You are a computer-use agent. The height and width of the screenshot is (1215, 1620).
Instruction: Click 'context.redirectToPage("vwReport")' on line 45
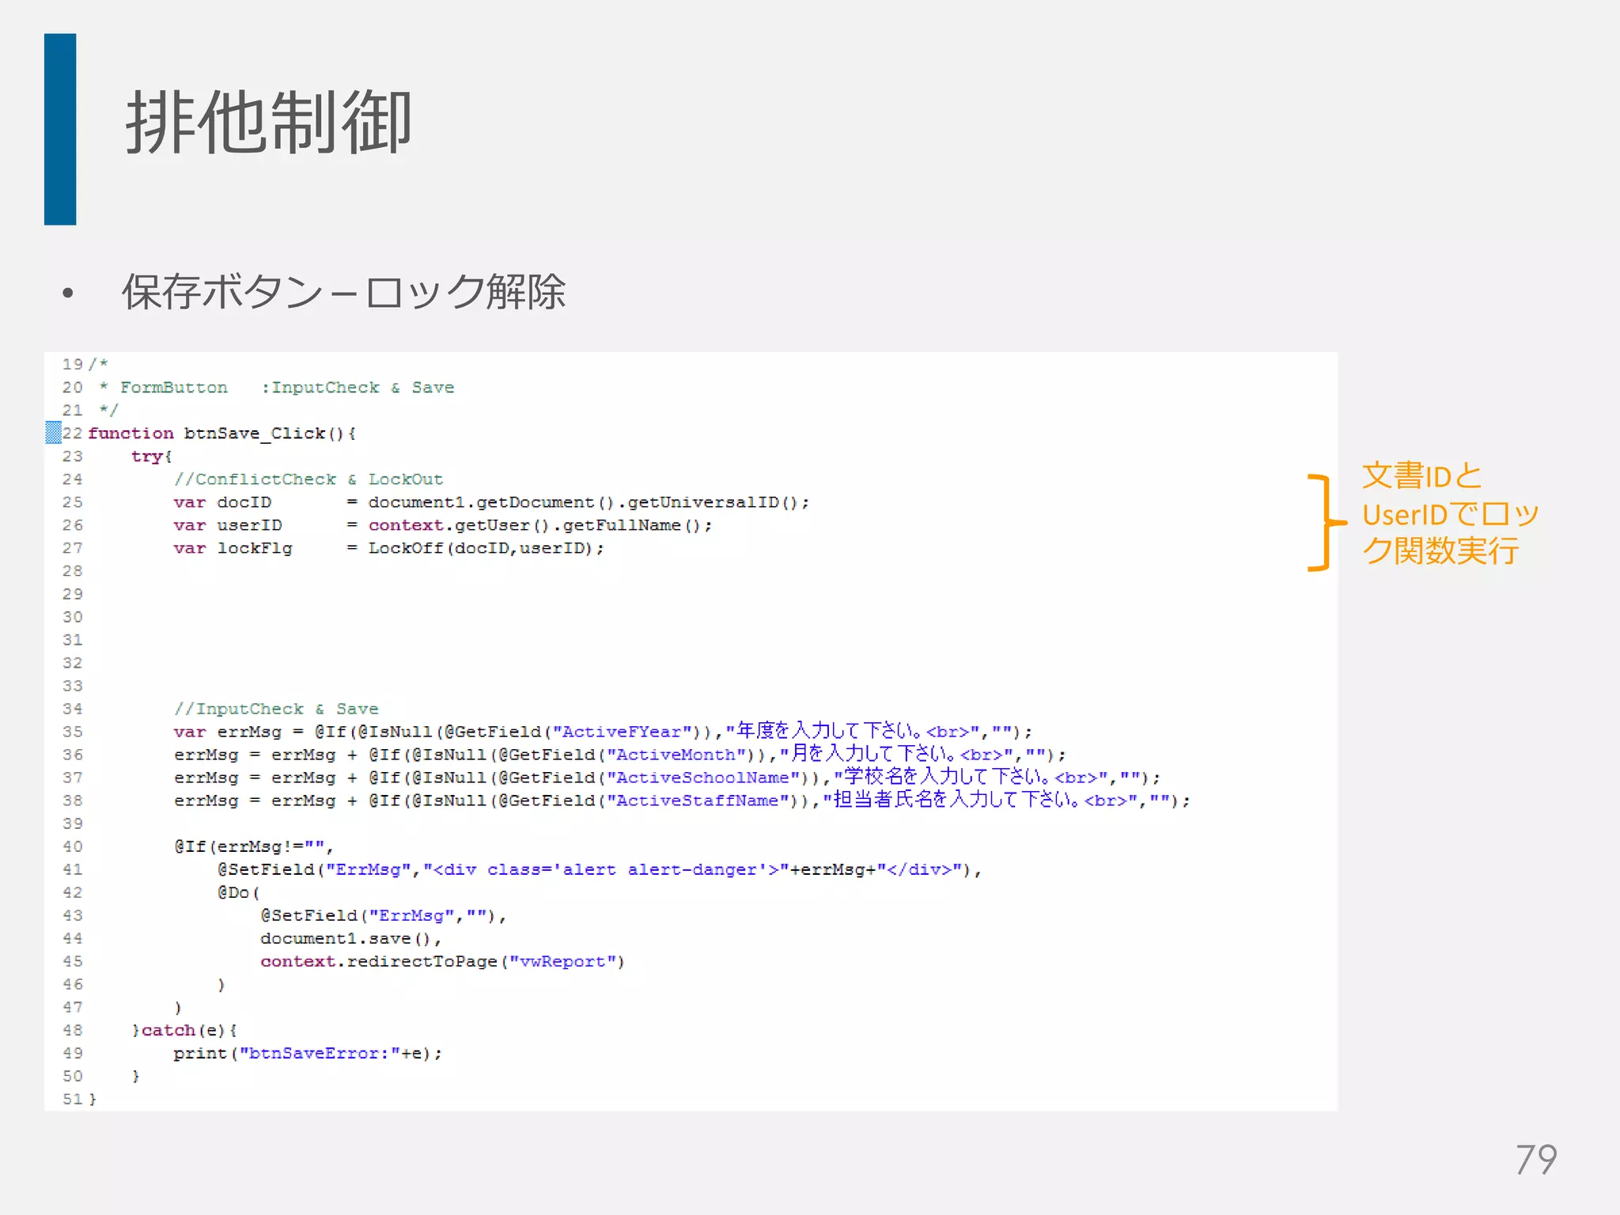[x=442, y=961]
